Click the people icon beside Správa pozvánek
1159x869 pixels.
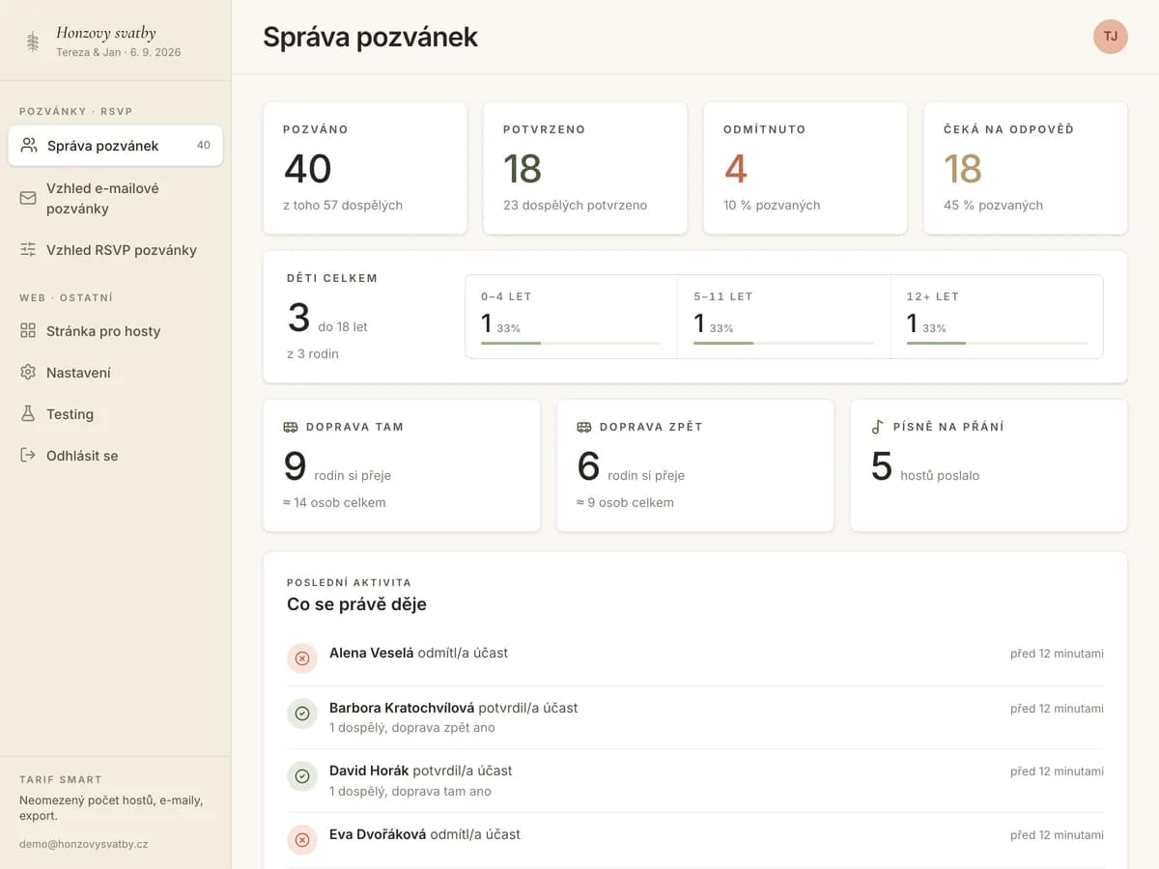point(29,146)
